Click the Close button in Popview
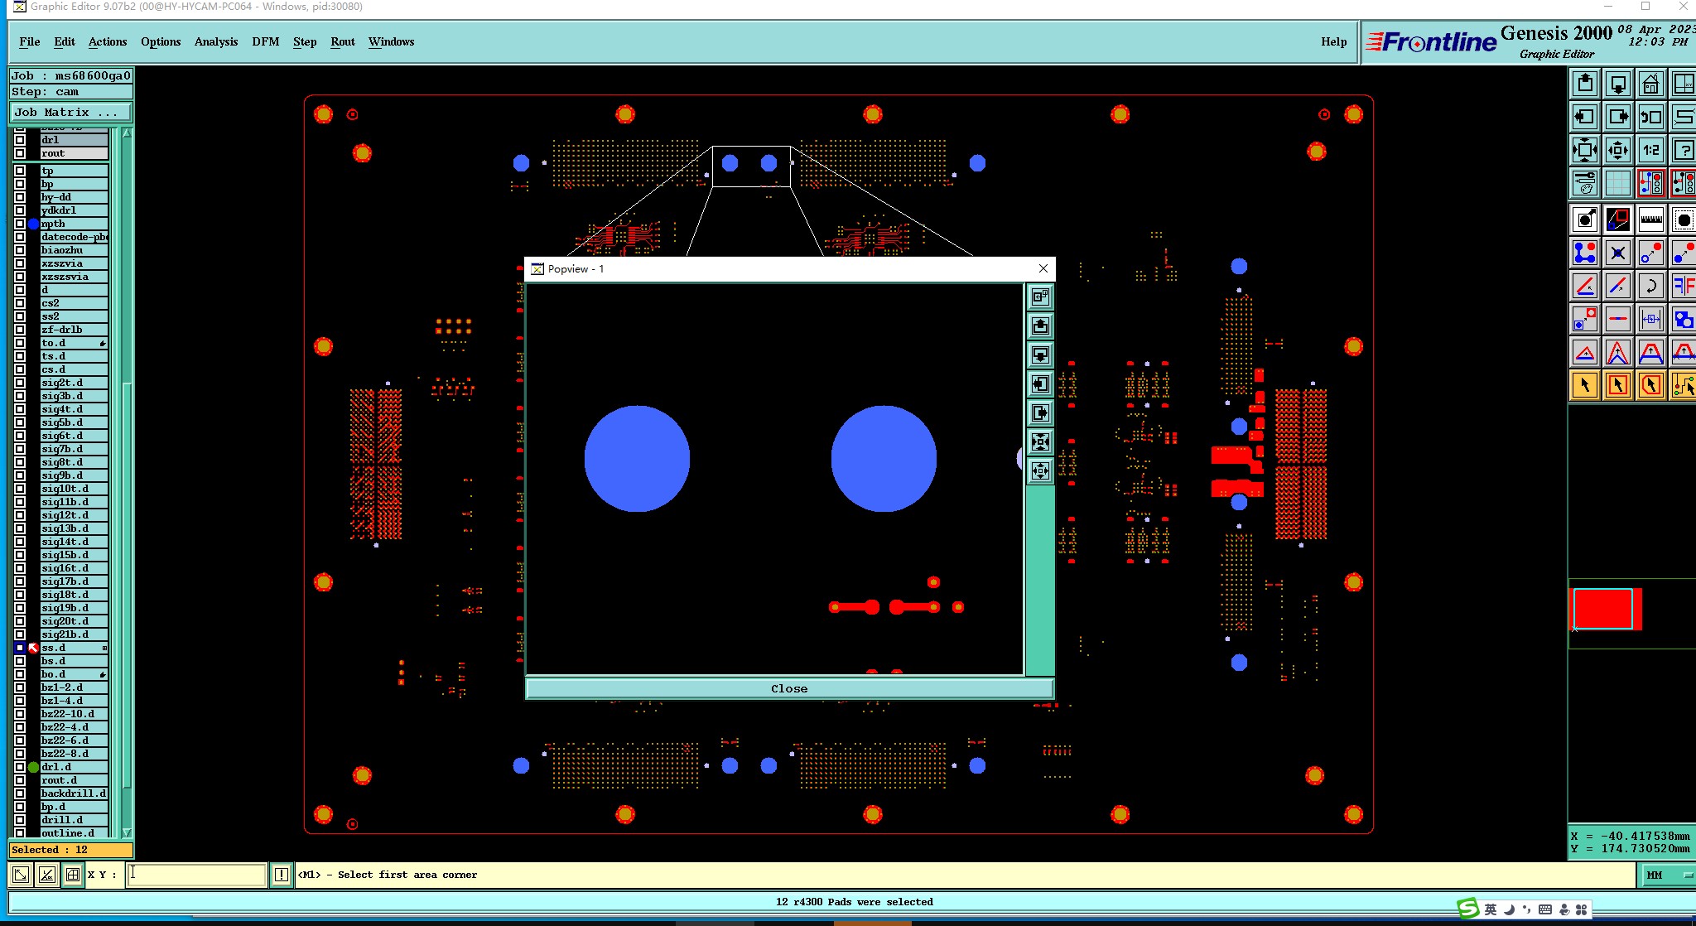The width and height of the screenshot is (1696, 926). click(x=789, y=688)
